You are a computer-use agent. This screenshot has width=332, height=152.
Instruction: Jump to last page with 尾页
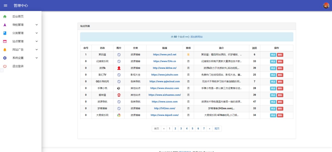(x=217, y=129)
